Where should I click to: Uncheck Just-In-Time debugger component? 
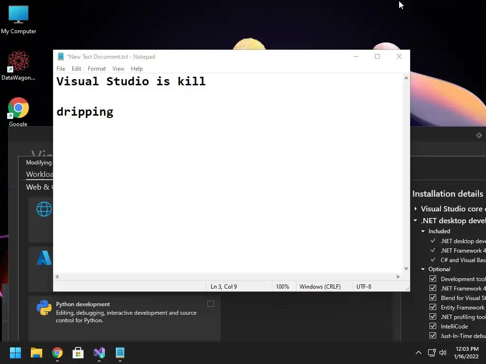433,336
